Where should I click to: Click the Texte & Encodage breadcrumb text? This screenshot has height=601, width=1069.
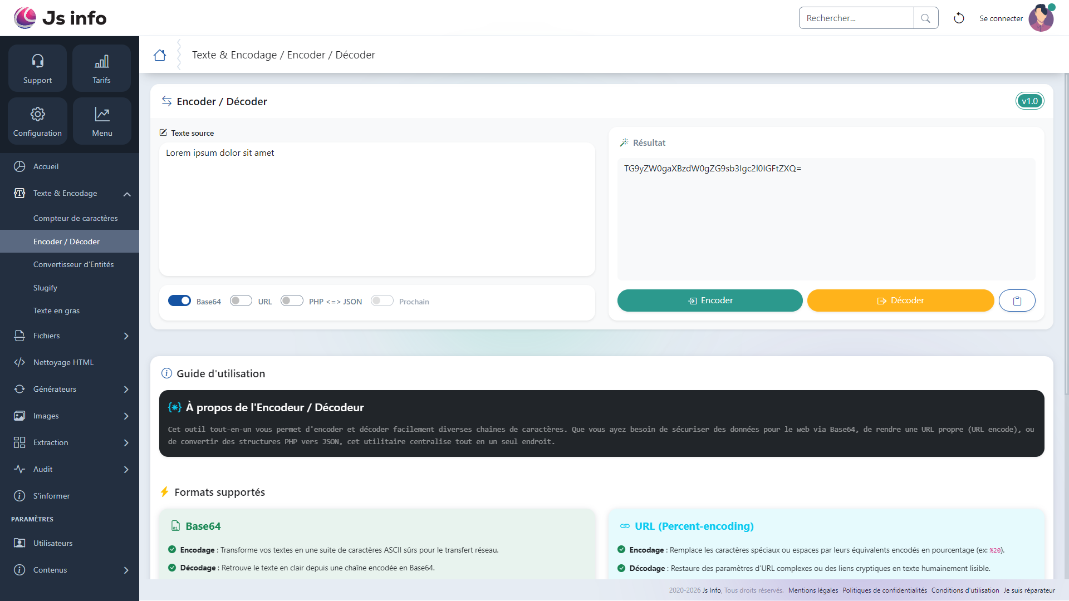point(234,55)
